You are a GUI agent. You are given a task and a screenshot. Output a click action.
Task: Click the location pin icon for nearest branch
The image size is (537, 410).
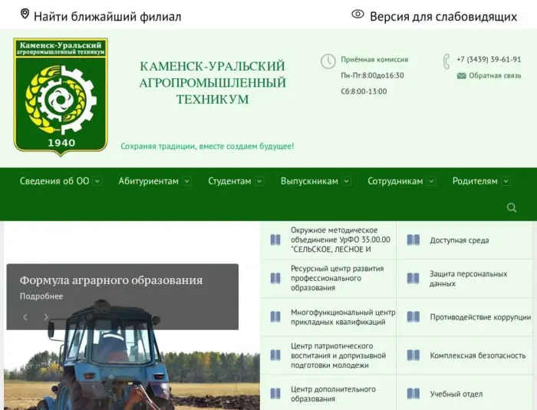25,15
